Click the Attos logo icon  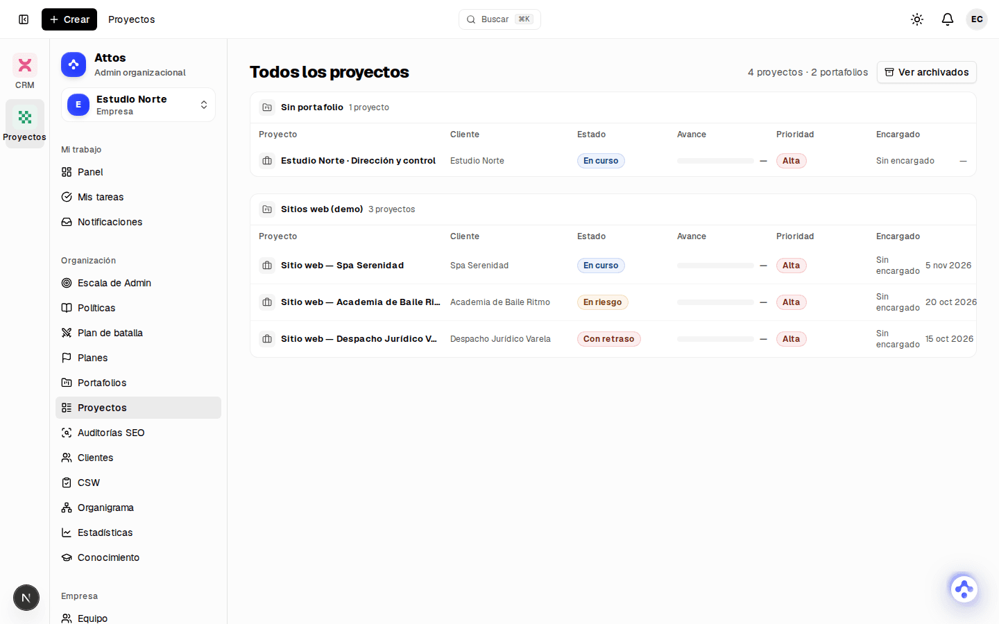(74, 64)
